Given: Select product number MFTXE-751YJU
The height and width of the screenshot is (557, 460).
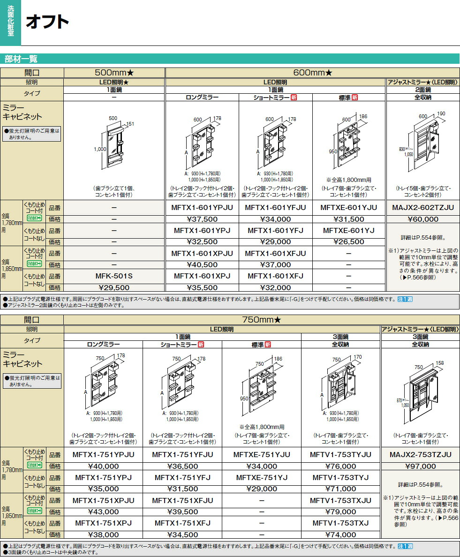Looking at the screenshot, I should [262, 455].
